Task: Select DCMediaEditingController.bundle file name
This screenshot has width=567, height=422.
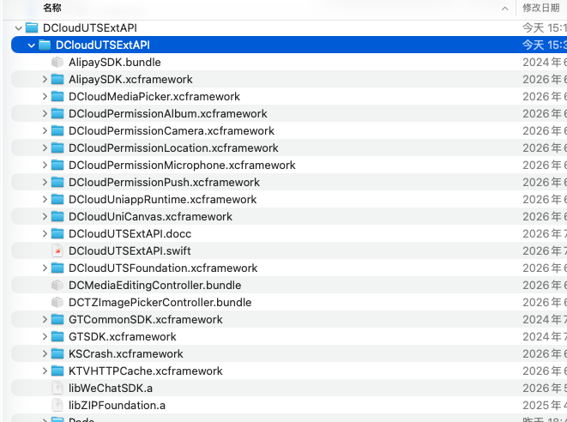Action: (x=154, y=286)
